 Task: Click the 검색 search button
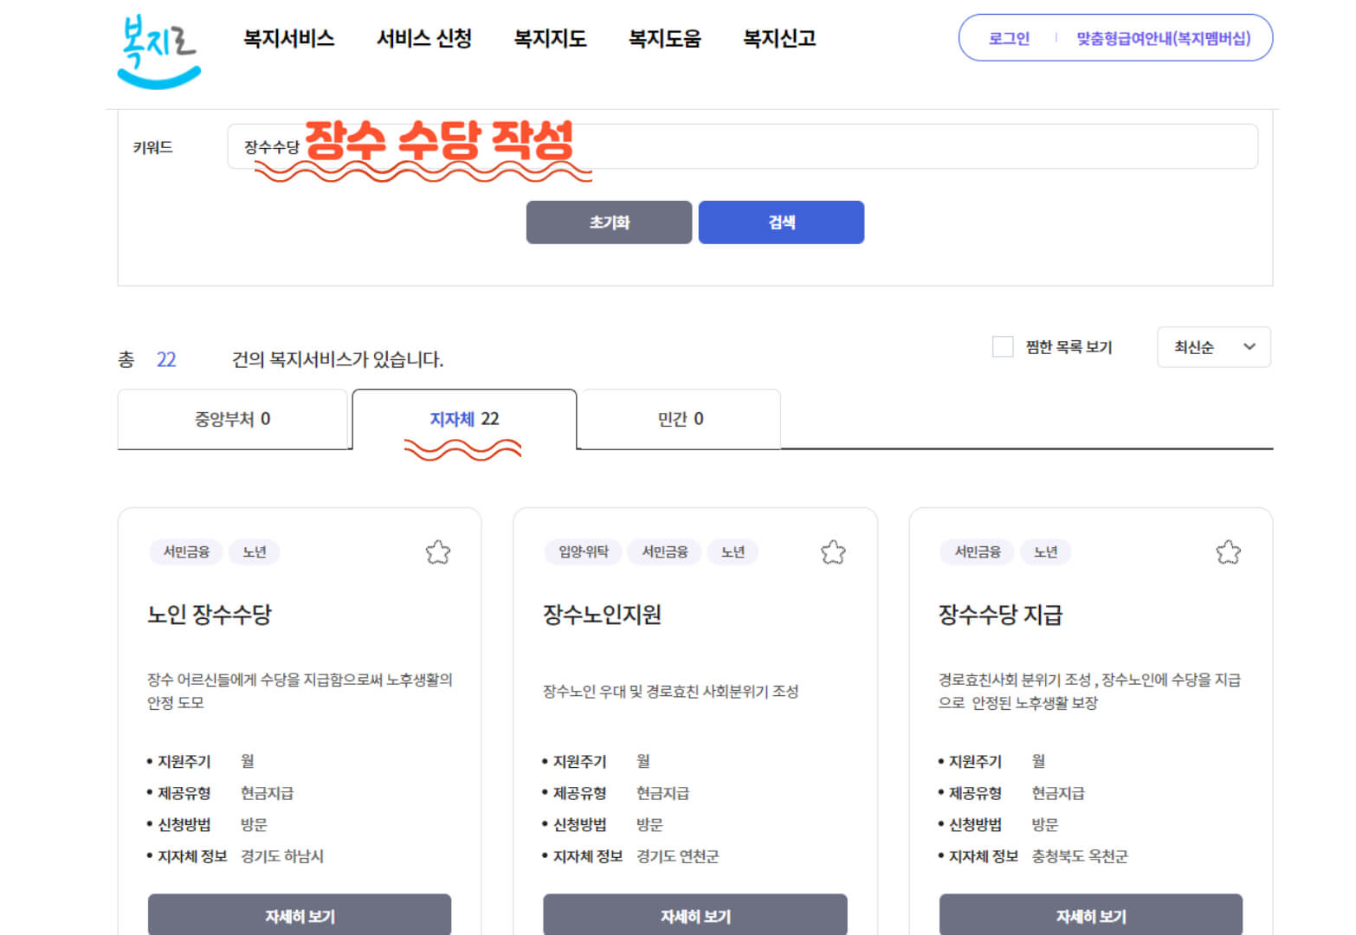(780, 222)
